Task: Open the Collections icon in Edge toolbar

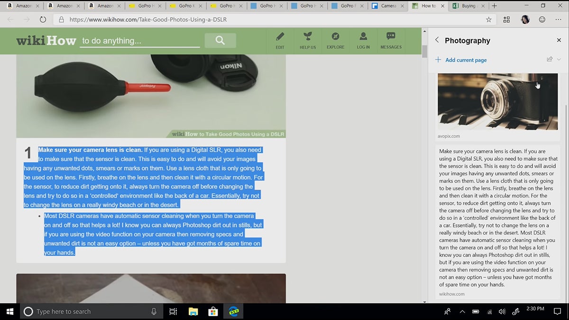Action: click(x=506, y=19)
